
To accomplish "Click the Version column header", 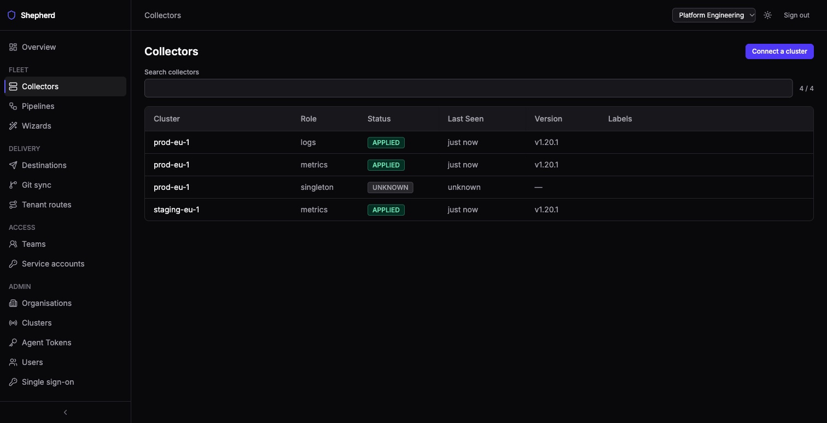I will point(548,119).
